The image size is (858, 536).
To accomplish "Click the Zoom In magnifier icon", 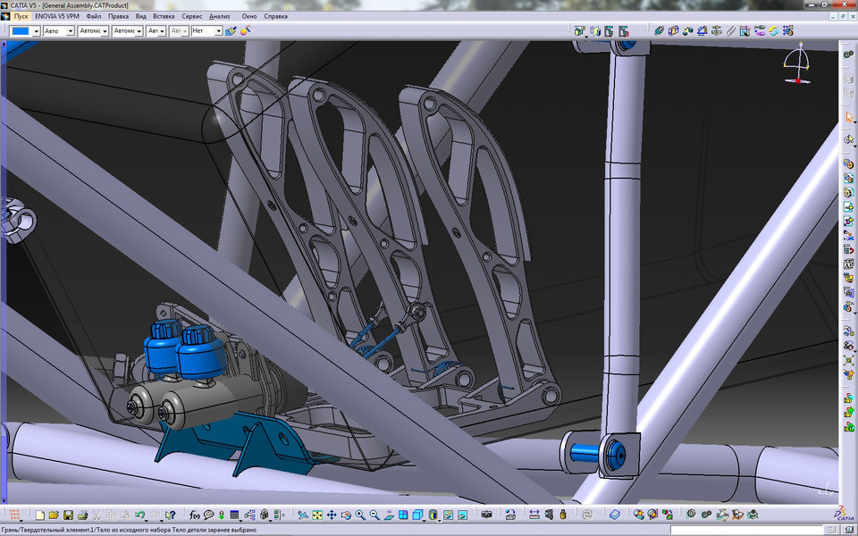I will (x=360, y=515).
